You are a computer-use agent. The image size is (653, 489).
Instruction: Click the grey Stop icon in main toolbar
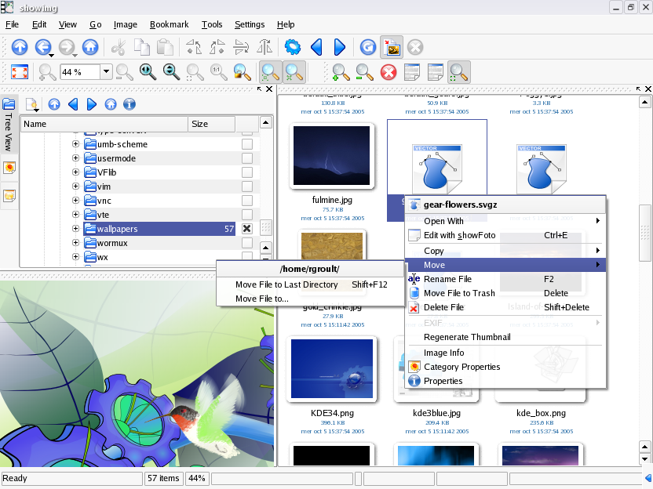pyautogui.click(x=415, y=47)
